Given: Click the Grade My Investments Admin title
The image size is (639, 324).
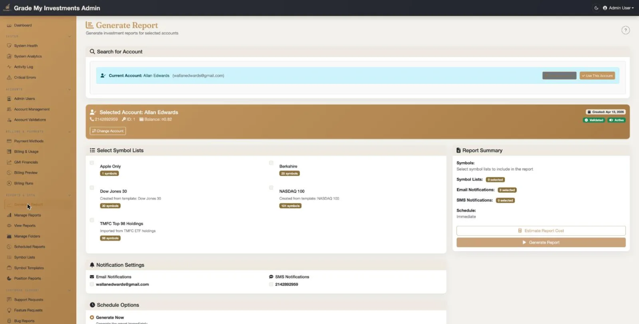Looking at the screenshot, I should tap(57, 8).
